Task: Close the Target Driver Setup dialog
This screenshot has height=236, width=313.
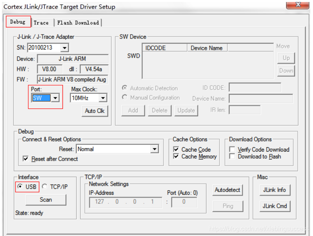Action: 298,5
